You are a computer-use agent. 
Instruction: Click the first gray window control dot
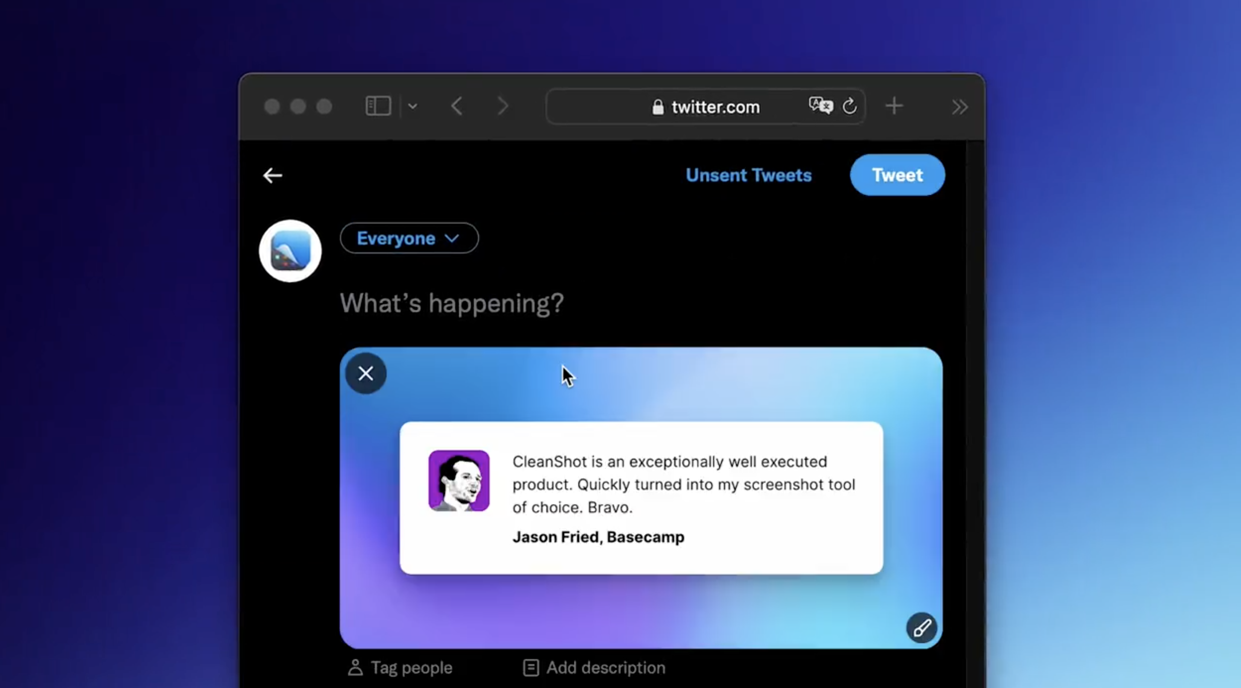coord(272,106)
